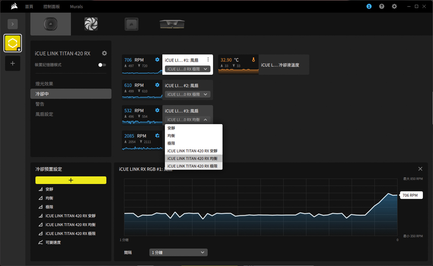
Task: Click curve icon beside TITAN 420 RX 安靜 preset
Action: point(41,216)
